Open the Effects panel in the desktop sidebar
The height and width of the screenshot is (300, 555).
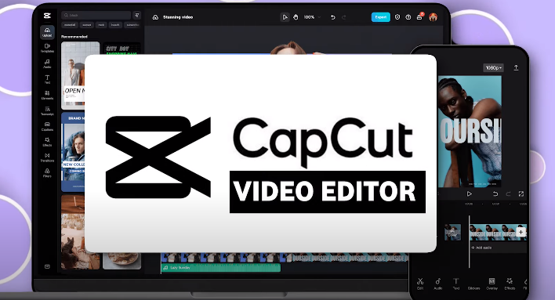[x=47, y=142]
